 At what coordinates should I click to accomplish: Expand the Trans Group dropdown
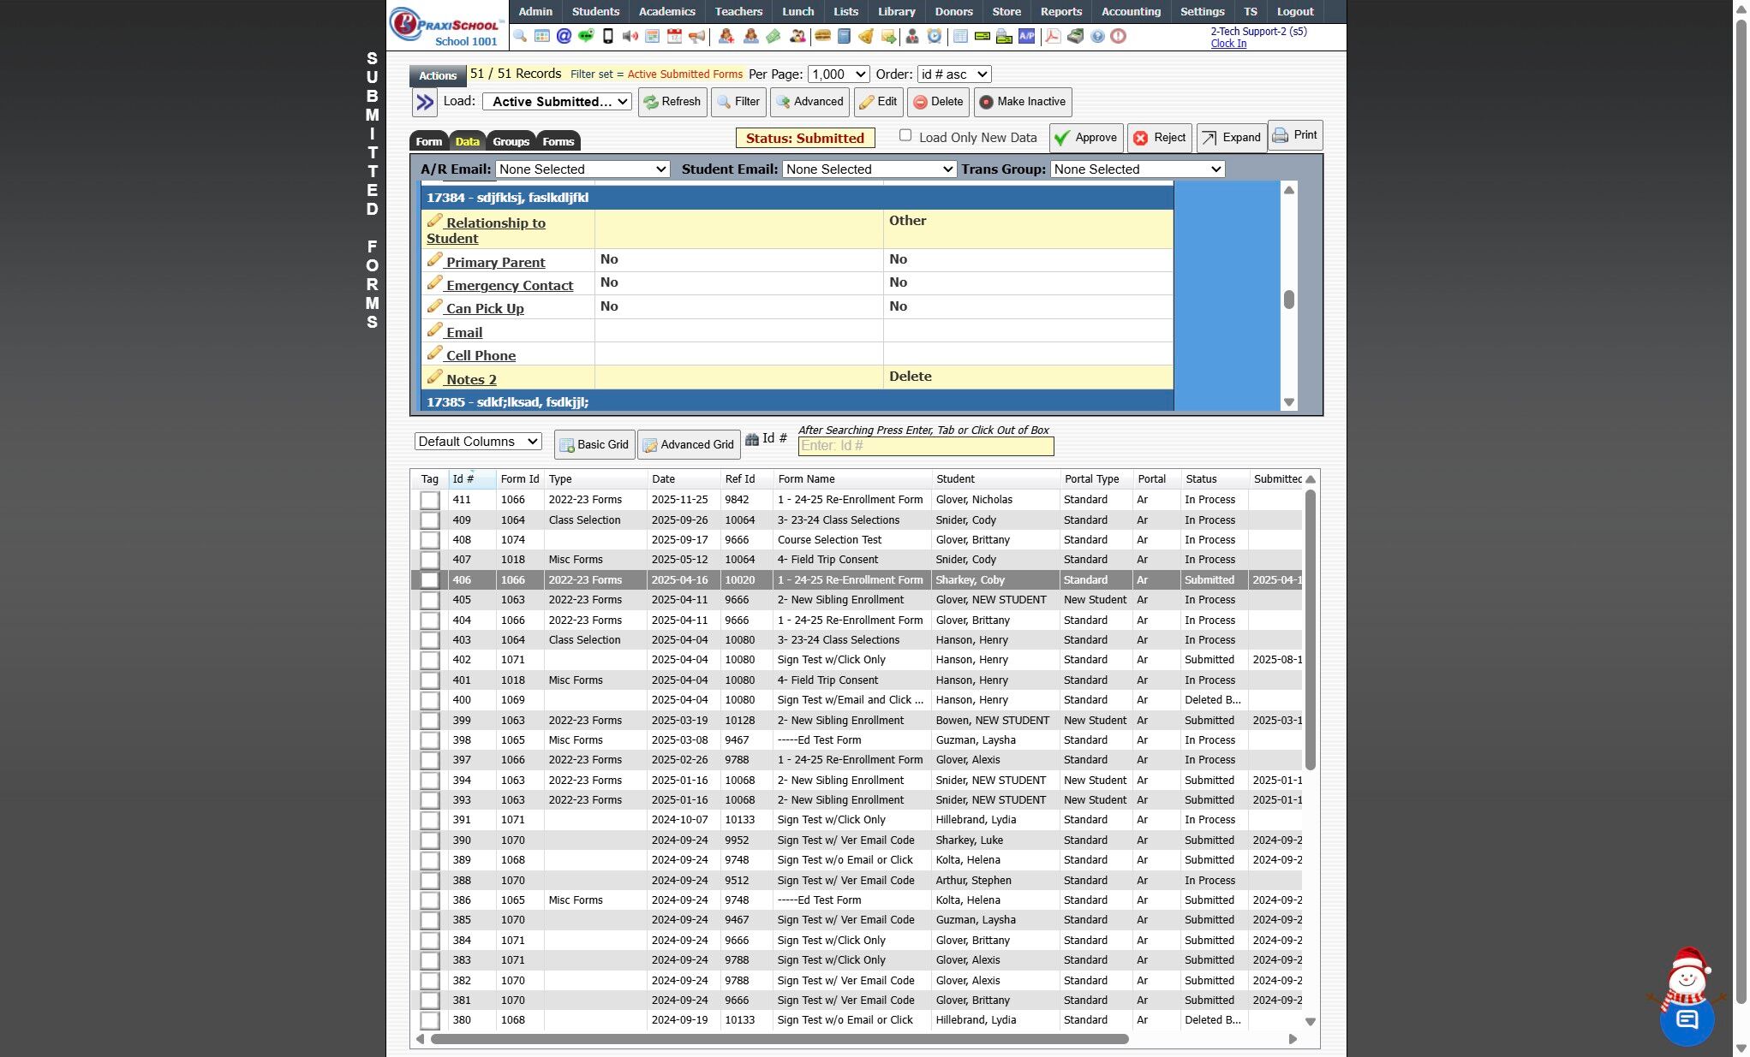(1137, 169)
